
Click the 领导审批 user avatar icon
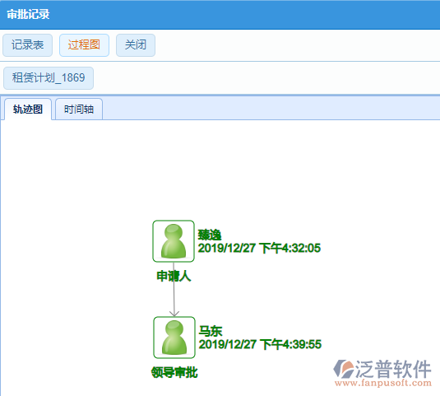pyautogui.click(x=174, y=338)
